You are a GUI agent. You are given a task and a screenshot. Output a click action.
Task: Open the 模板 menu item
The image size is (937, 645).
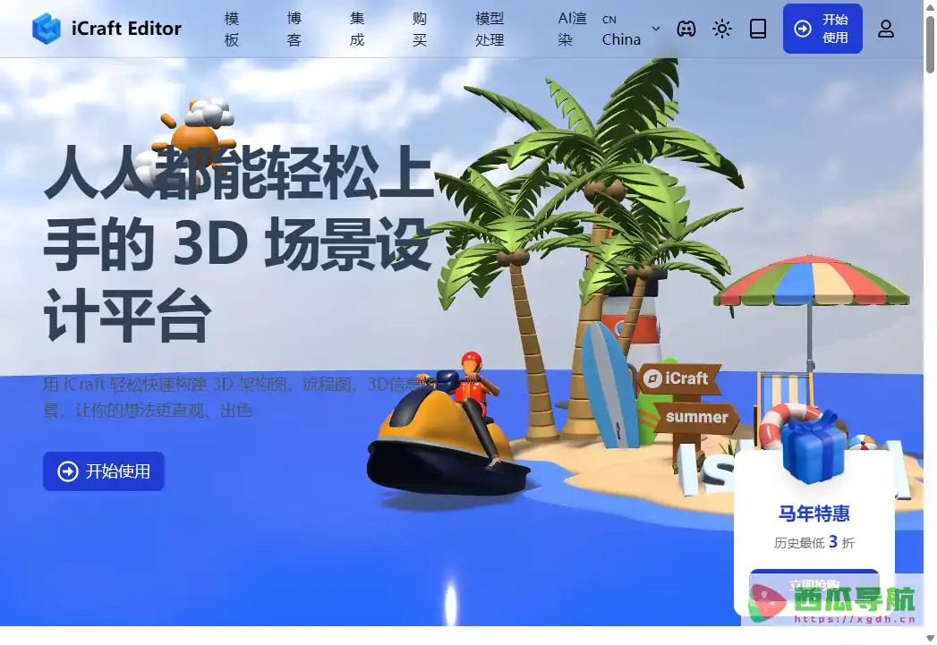[x=232, y=29]
